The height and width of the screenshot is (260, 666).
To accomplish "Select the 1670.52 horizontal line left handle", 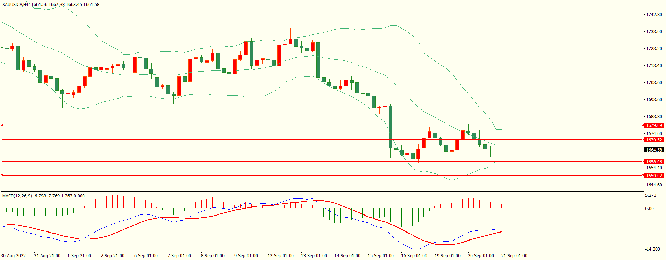I will coord(2,139).
